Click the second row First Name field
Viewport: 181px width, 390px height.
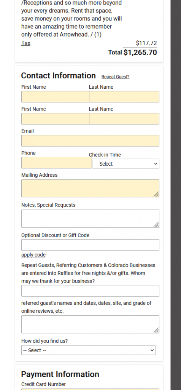(x=55, y=119)
